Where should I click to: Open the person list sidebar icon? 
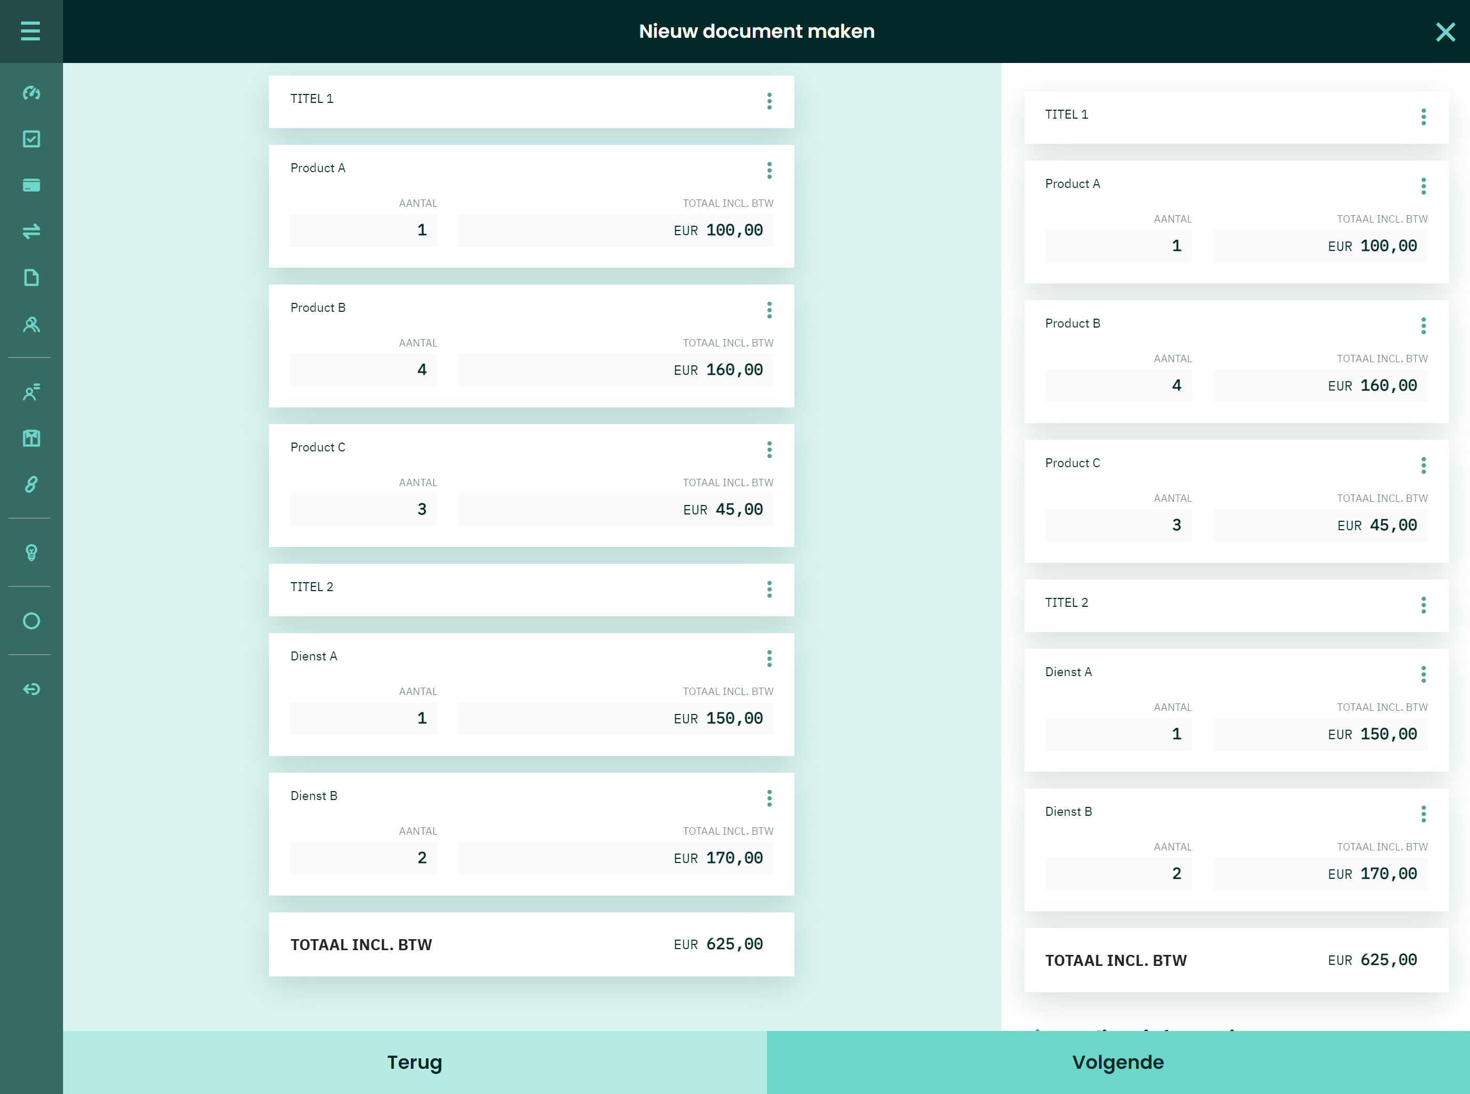(x=31, y=392)
